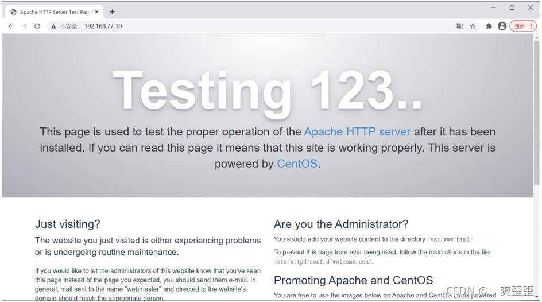Bookmark this page with the star icon
The image size is (542, 302).
tap(473, 26)
